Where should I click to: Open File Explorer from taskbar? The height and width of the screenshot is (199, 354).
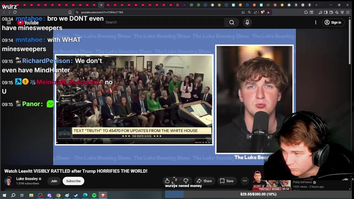[x=31, y=195]
